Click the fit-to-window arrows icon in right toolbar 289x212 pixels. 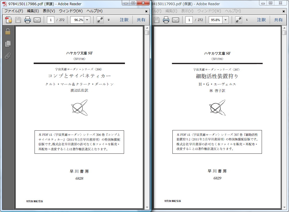coord(239,20)
